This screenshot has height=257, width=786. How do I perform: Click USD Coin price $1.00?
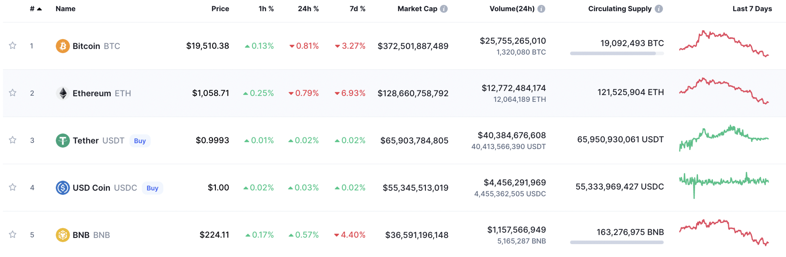[218, 188]
